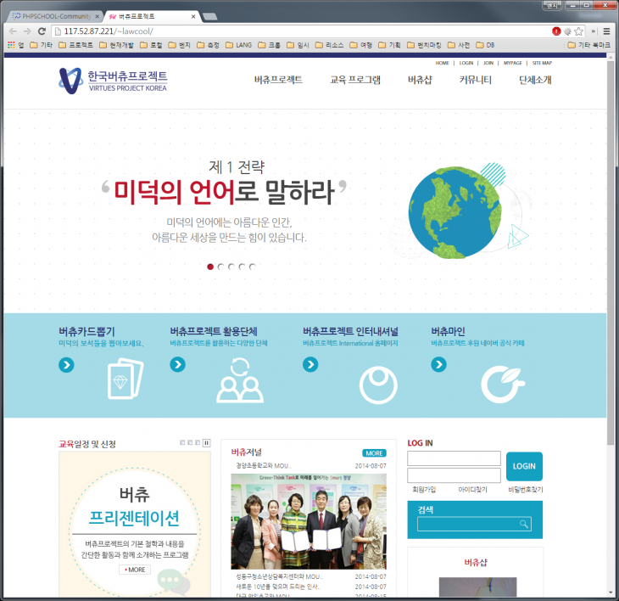Image resolution: width=619 pixels, height=601 pixels.
Task: Click the browser forward arrow
Action: 27,31
